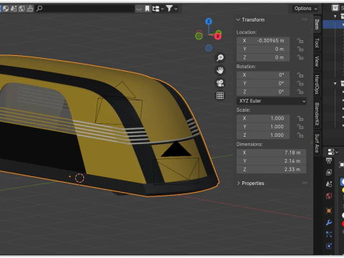Open the Options dropdown
This screenshot has width=344, height=258.
(305, 9)
